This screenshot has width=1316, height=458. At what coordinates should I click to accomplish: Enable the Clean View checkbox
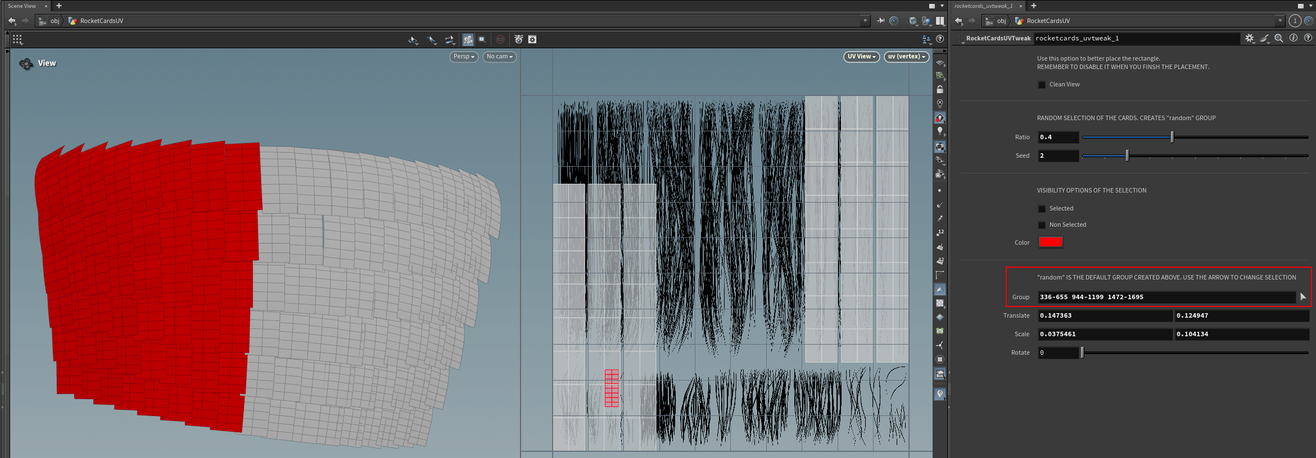(x=1042, y=85)
